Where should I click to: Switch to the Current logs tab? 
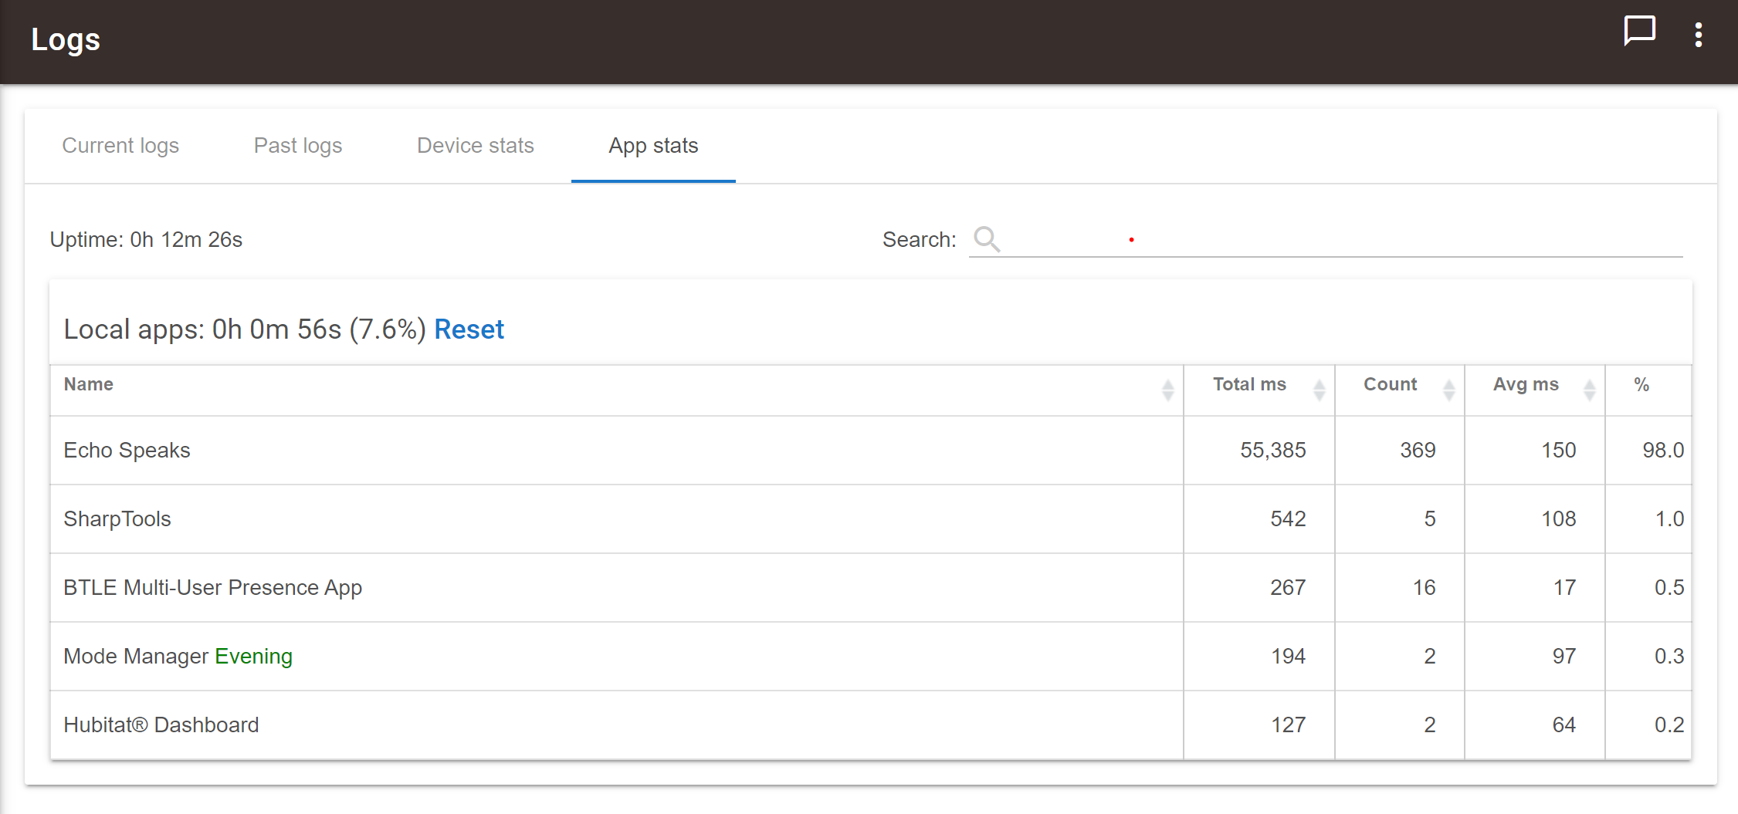click(x=120, y=146)
